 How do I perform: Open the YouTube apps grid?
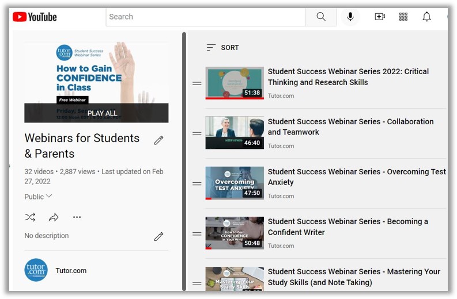(x=403, y=17)
